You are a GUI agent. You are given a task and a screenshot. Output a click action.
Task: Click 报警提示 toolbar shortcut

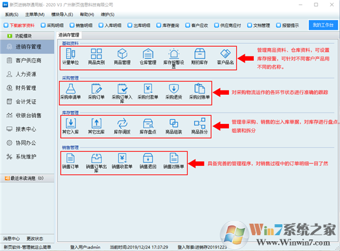click(x=288, y=26)
